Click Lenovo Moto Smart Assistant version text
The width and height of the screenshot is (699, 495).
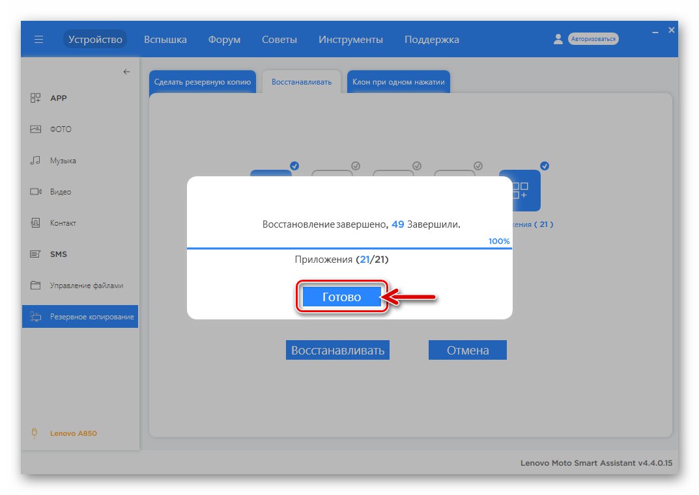[x=596, y=463]
